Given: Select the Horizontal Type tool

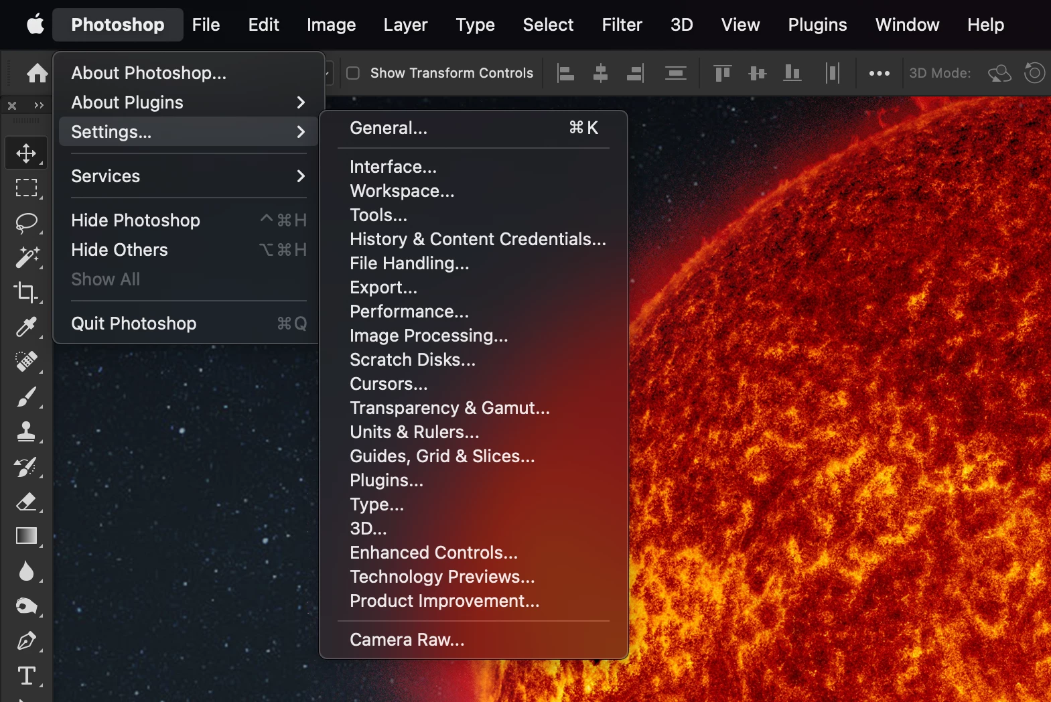Looking at the screenshot, I should (26, 675).
